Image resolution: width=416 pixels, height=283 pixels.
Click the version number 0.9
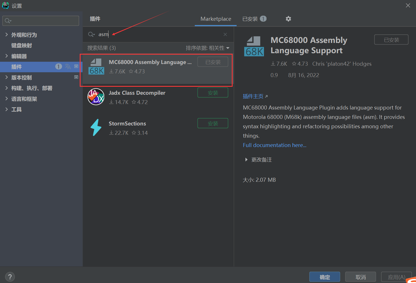click(x=274, y=75)
